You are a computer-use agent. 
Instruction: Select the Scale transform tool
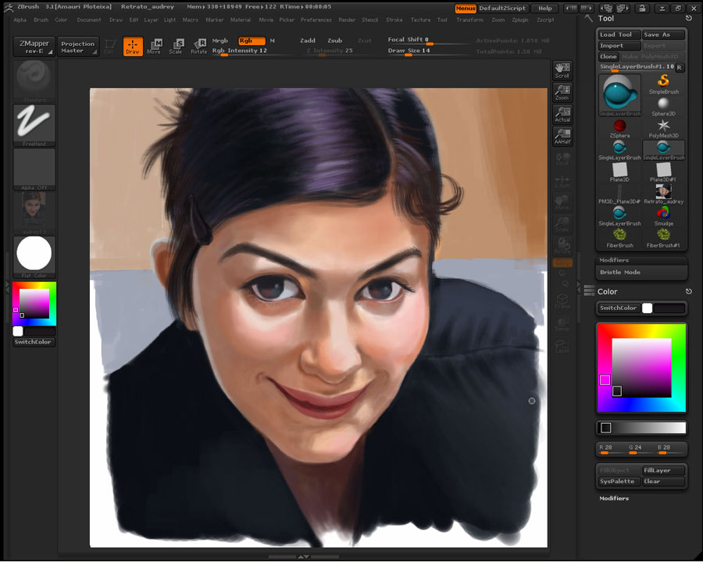(x=176, y=47)
